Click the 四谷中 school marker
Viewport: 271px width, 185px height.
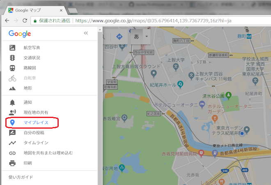(122, 47)
